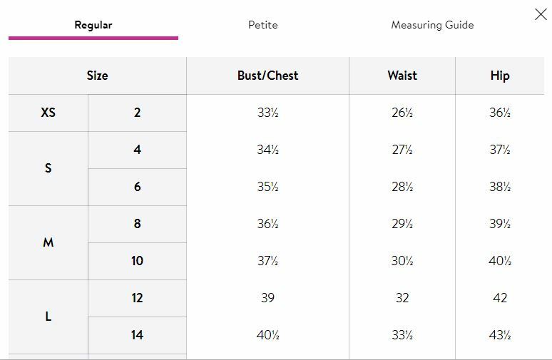Select the M size label cell
Image resolution: width=552 pixels, height=360 pixels.
(x=48, y=243)
